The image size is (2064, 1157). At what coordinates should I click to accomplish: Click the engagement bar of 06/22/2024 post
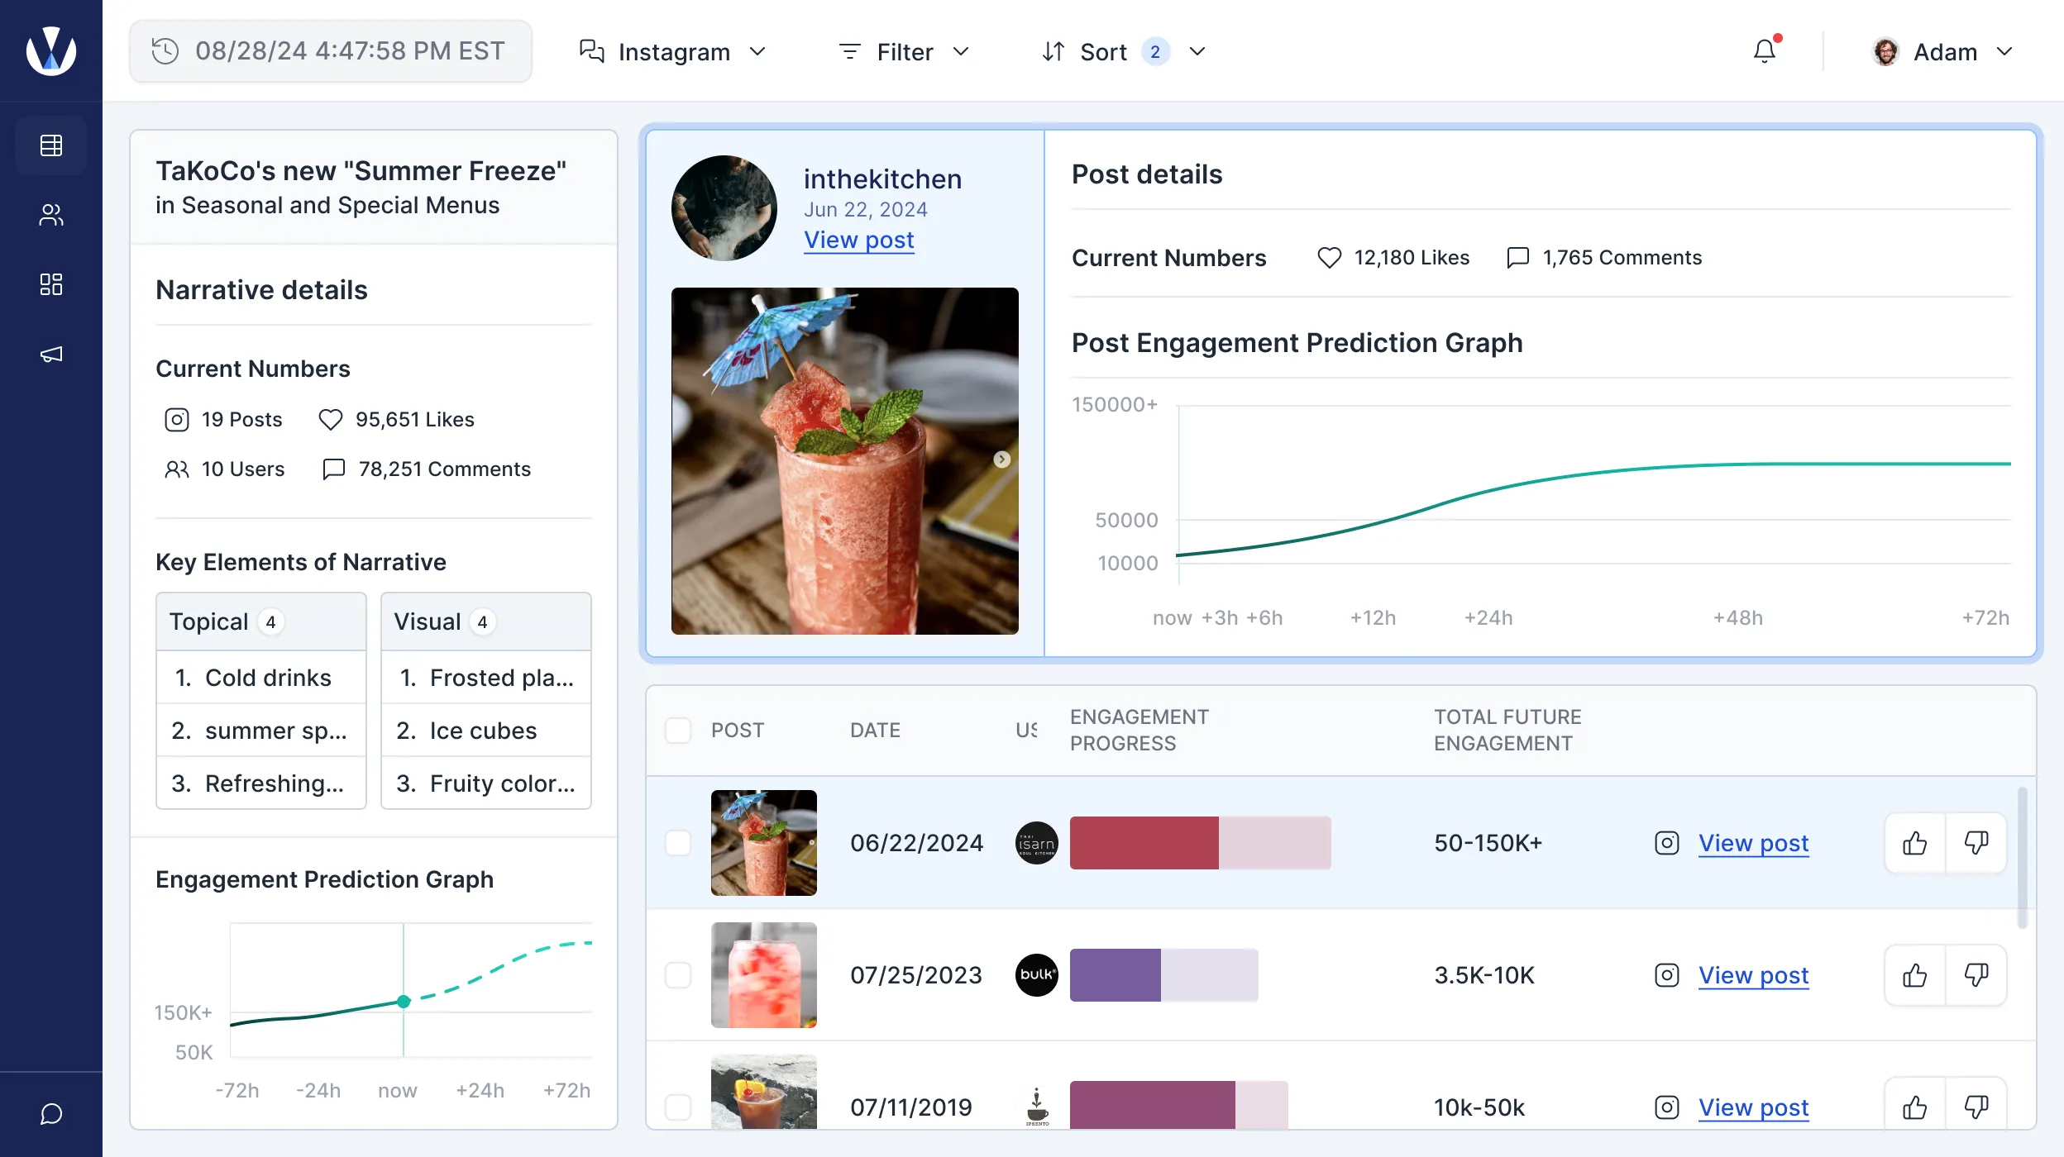coord(1200,843)
